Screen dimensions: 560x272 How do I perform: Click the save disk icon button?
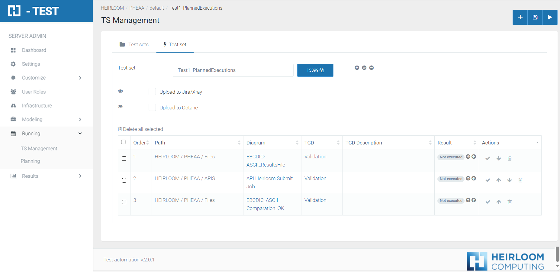coord(535,17)
